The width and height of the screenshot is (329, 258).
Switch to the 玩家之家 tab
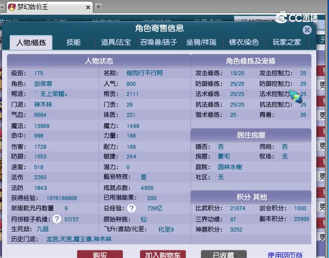click(287, 42)
